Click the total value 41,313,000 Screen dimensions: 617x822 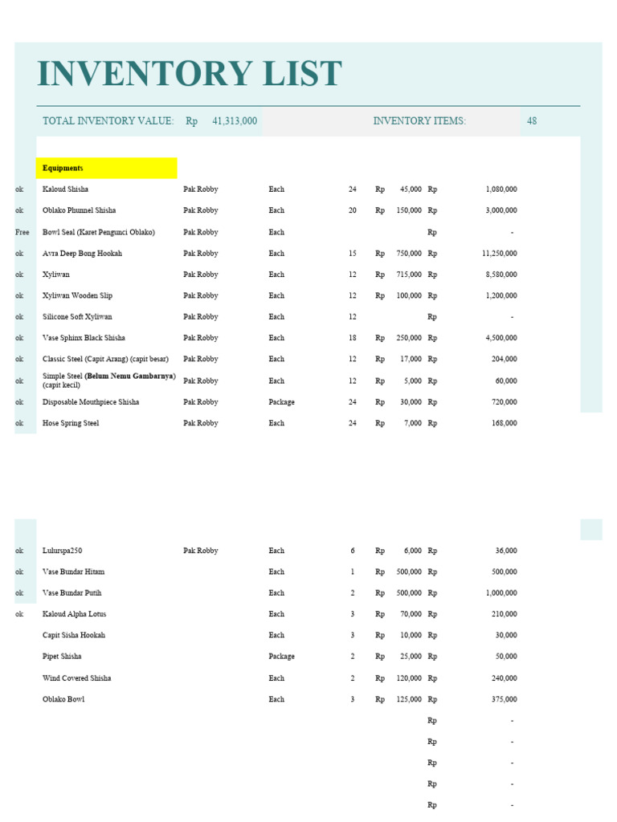tap(235, 121)
